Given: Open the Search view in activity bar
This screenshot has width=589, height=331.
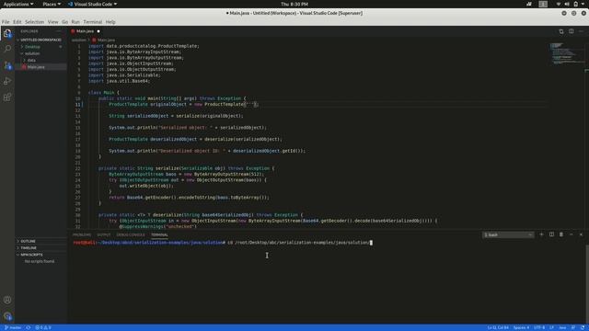Looking at the screenshot, I should coord(7,49).
